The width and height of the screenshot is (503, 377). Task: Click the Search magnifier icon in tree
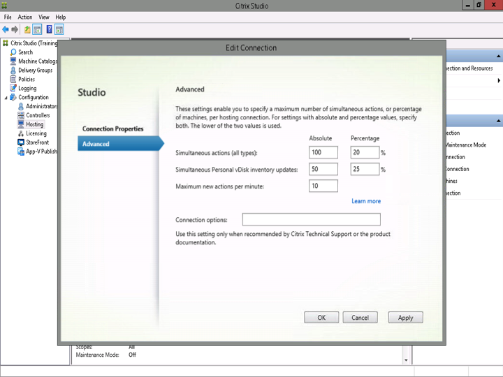pyautogui.click(x=13, y=52)
